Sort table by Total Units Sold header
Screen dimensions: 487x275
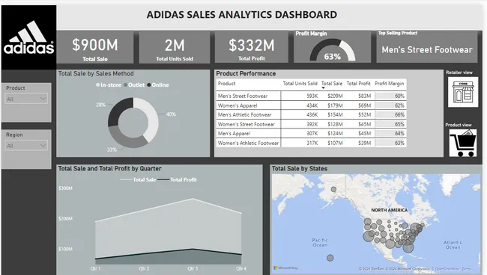tap(300, 84)
